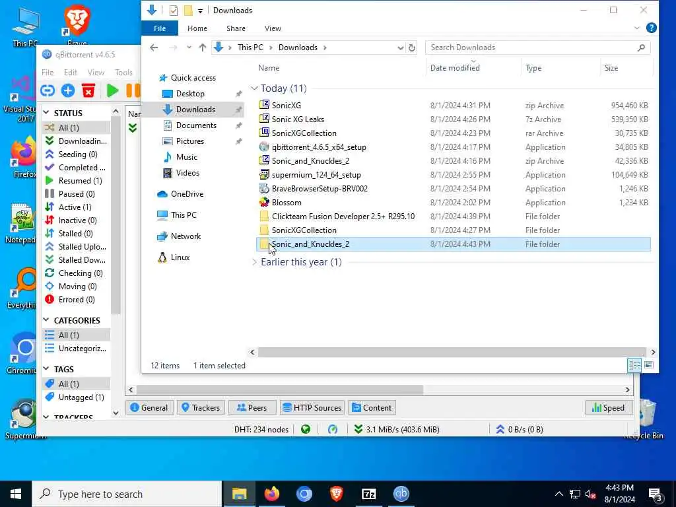Select Moving (0) filter in qBittorrent
The width and height of the screenshot is (676, 507).
[77, 287]
